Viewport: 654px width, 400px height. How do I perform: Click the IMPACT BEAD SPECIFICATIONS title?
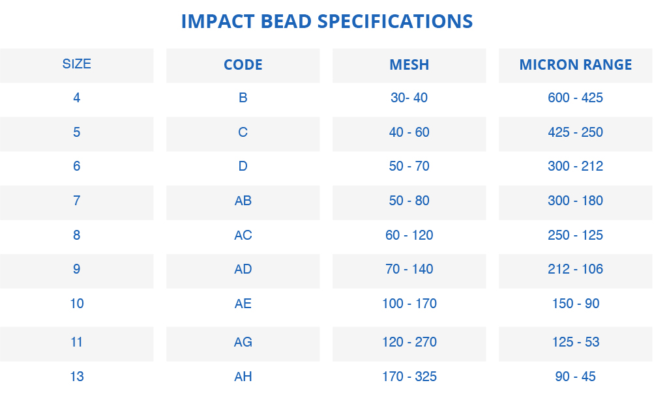pos(327,21)
